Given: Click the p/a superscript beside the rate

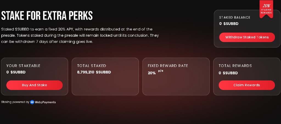Looking at the screenshot, I should point(161,71).
